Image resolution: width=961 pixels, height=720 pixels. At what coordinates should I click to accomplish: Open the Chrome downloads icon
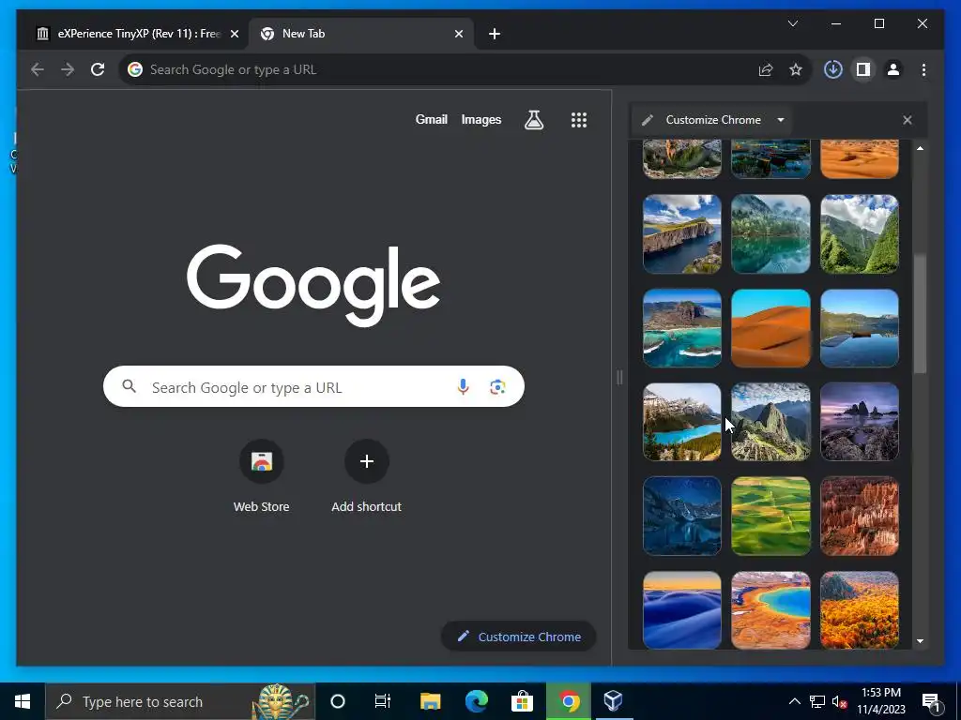click(x=833, y=69)
